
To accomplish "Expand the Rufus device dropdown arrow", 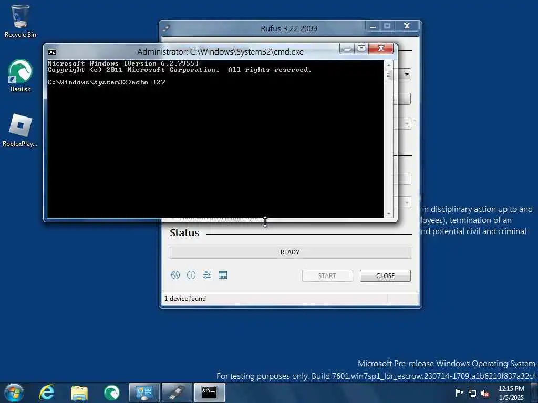I will tap(406, 75).
